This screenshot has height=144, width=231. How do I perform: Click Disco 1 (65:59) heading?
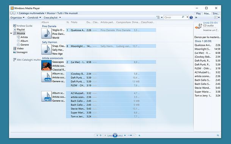[203, 41]
